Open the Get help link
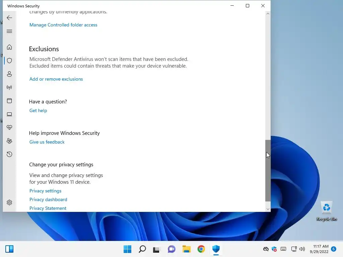The height and width of the screenshot is (257, 343). pos(38,110)
